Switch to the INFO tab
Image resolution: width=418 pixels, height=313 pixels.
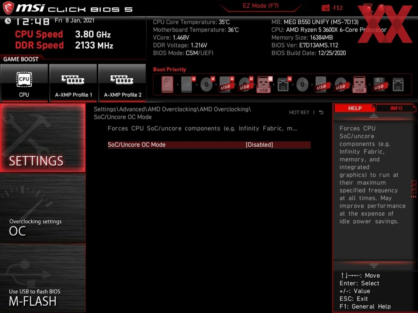(396, 108)
